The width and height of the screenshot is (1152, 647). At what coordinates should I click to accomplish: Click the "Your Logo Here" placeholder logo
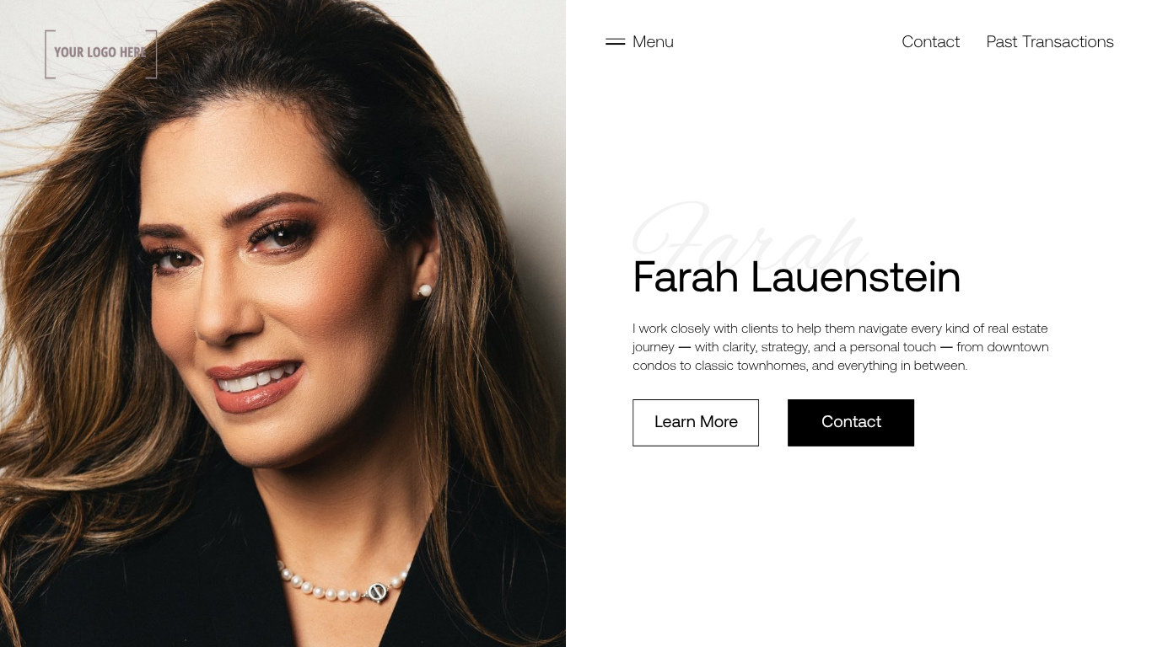click(x=101, y=54)
